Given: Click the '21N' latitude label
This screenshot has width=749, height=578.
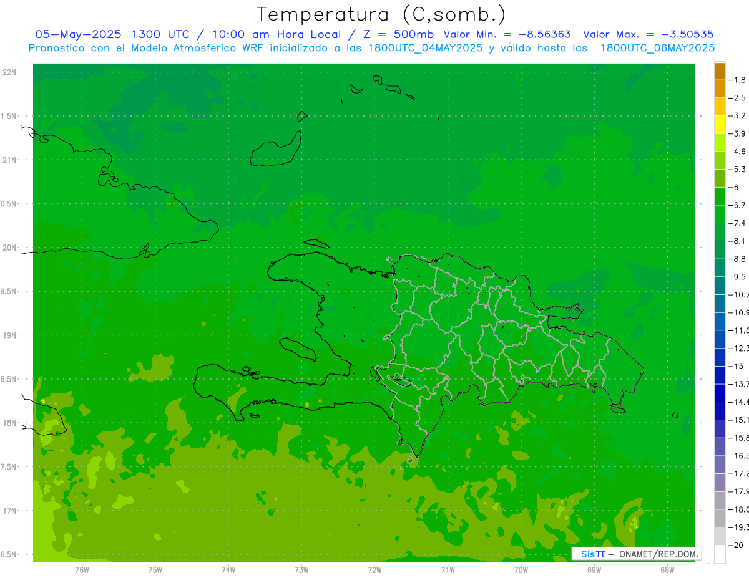Looking at the screenshot, I should [x=10, y=160].
